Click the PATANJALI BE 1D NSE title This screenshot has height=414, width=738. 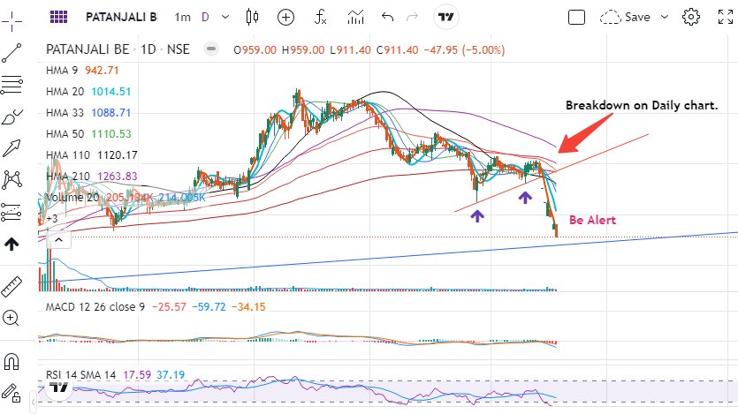(118, 49)
